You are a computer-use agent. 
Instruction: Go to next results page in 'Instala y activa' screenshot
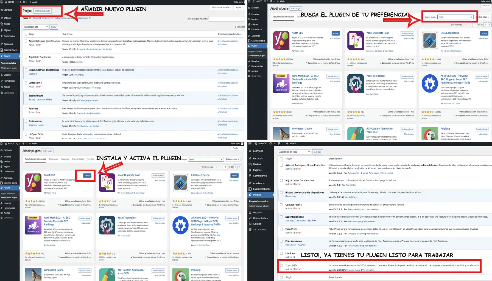[236, 167]
